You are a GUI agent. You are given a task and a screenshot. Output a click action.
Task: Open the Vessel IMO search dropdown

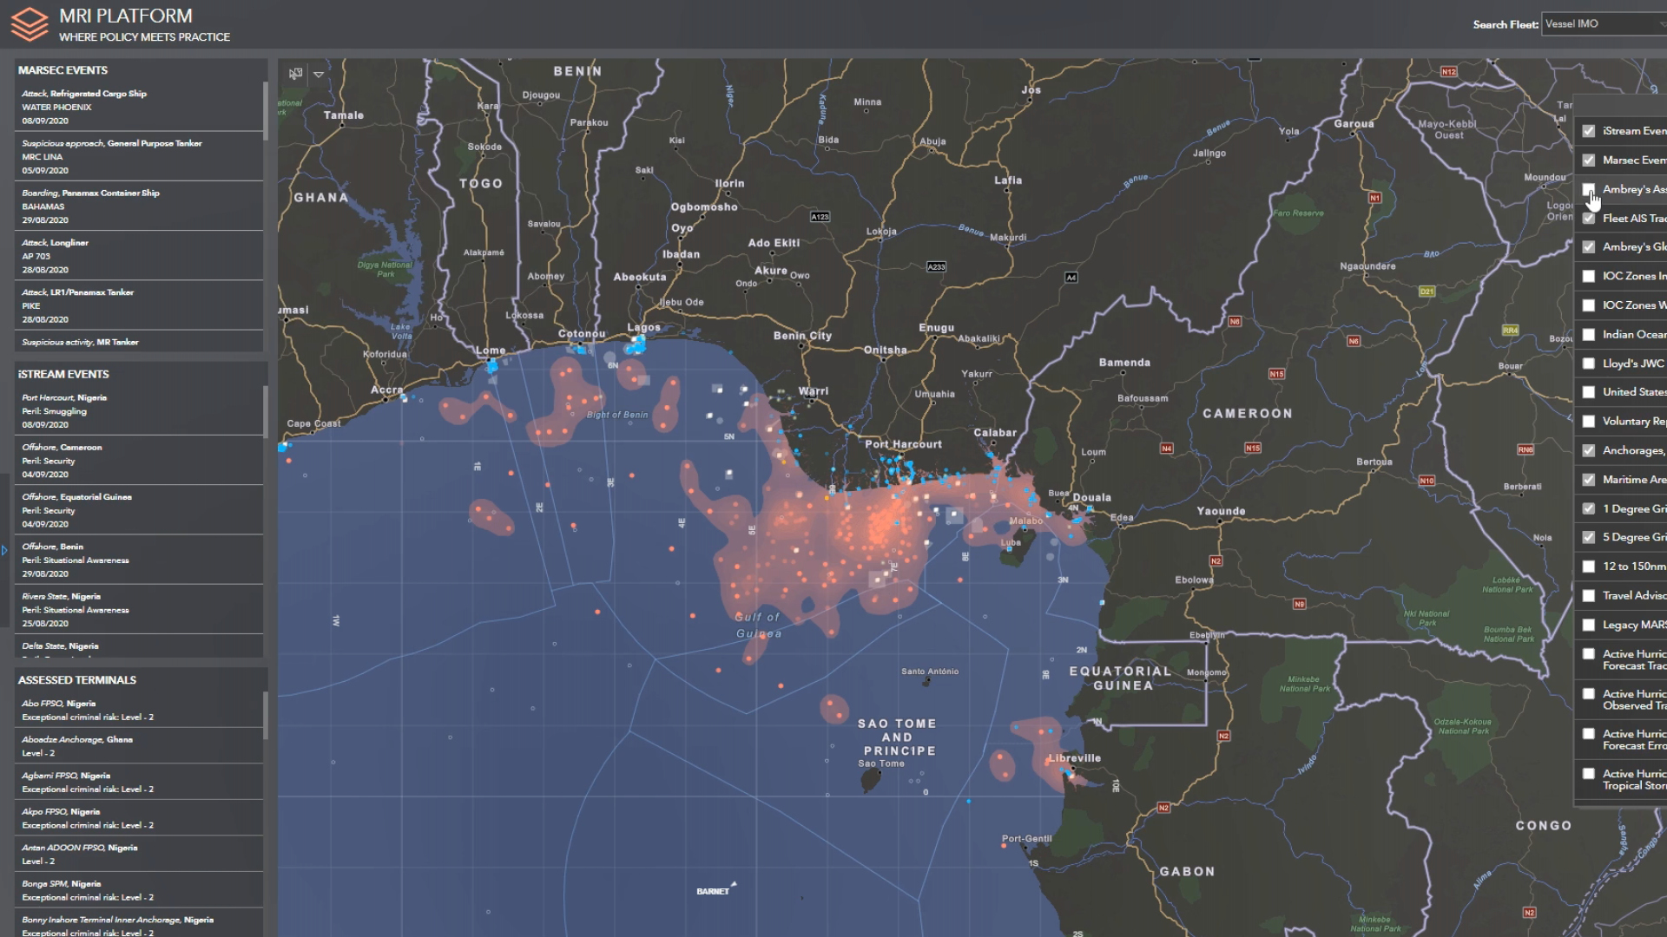coord(1604,24)
